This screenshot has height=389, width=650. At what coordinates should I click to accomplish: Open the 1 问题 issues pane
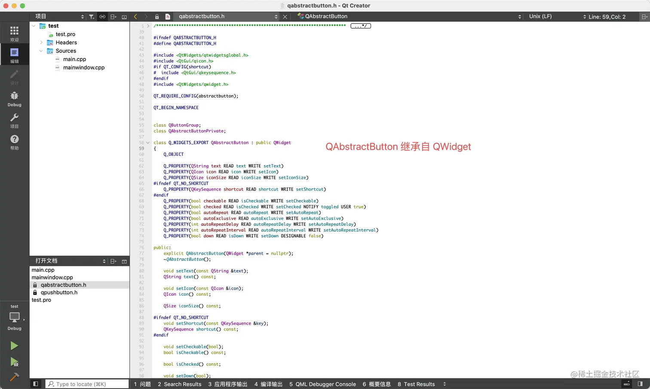(142, 384)
